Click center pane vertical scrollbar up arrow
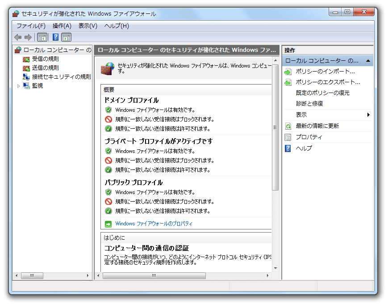The width and height of the screenshot is (388, 305). point(275,60)
